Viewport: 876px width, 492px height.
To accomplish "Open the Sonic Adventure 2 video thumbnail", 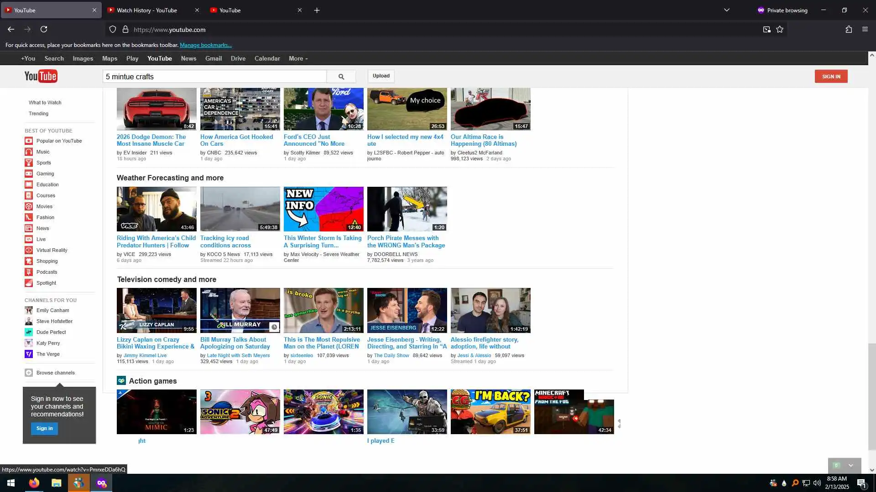I will tap(240, 411).
